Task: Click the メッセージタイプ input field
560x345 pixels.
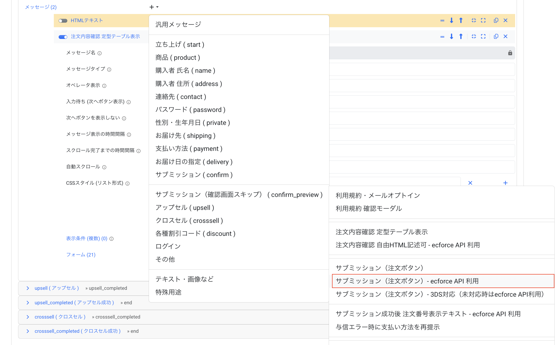Action: tap(422, 69)
